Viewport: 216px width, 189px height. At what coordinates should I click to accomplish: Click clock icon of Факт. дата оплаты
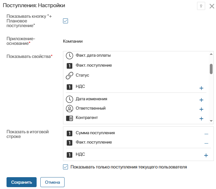[70, 56]
